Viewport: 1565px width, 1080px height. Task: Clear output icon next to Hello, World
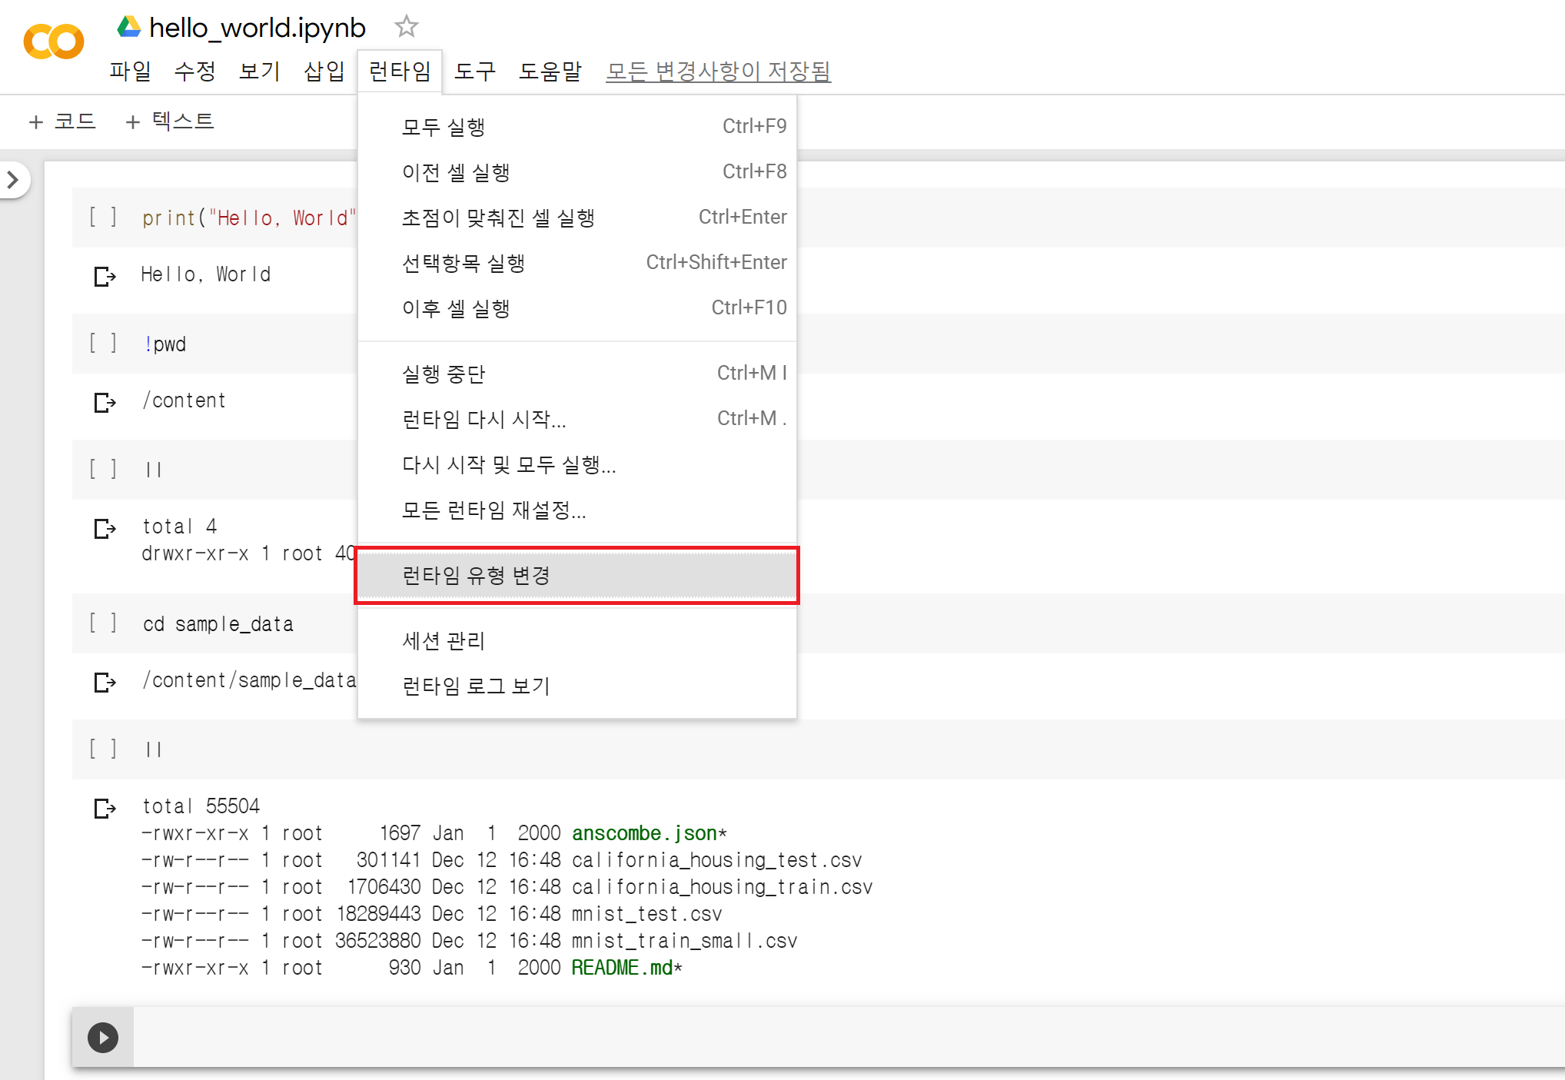[105, 276]
